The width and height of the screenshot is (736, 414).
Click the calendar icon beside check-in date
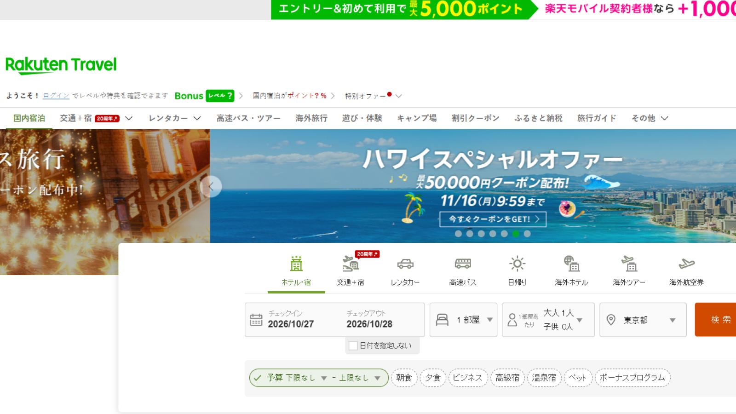click(256, 320)
